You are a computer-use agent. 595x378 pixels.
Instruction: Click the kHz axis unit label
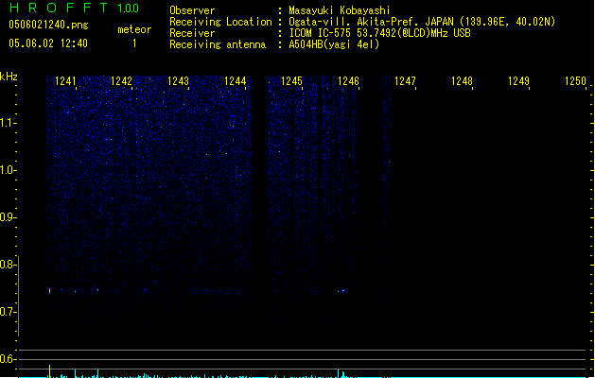point(9,77)
